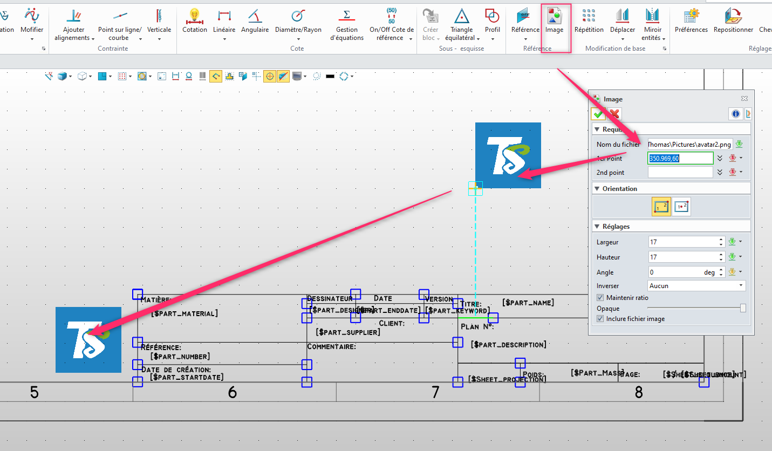Browse for image file with green arrow icon
This screenshot has height=451, width=772.
tap(739, 144)
